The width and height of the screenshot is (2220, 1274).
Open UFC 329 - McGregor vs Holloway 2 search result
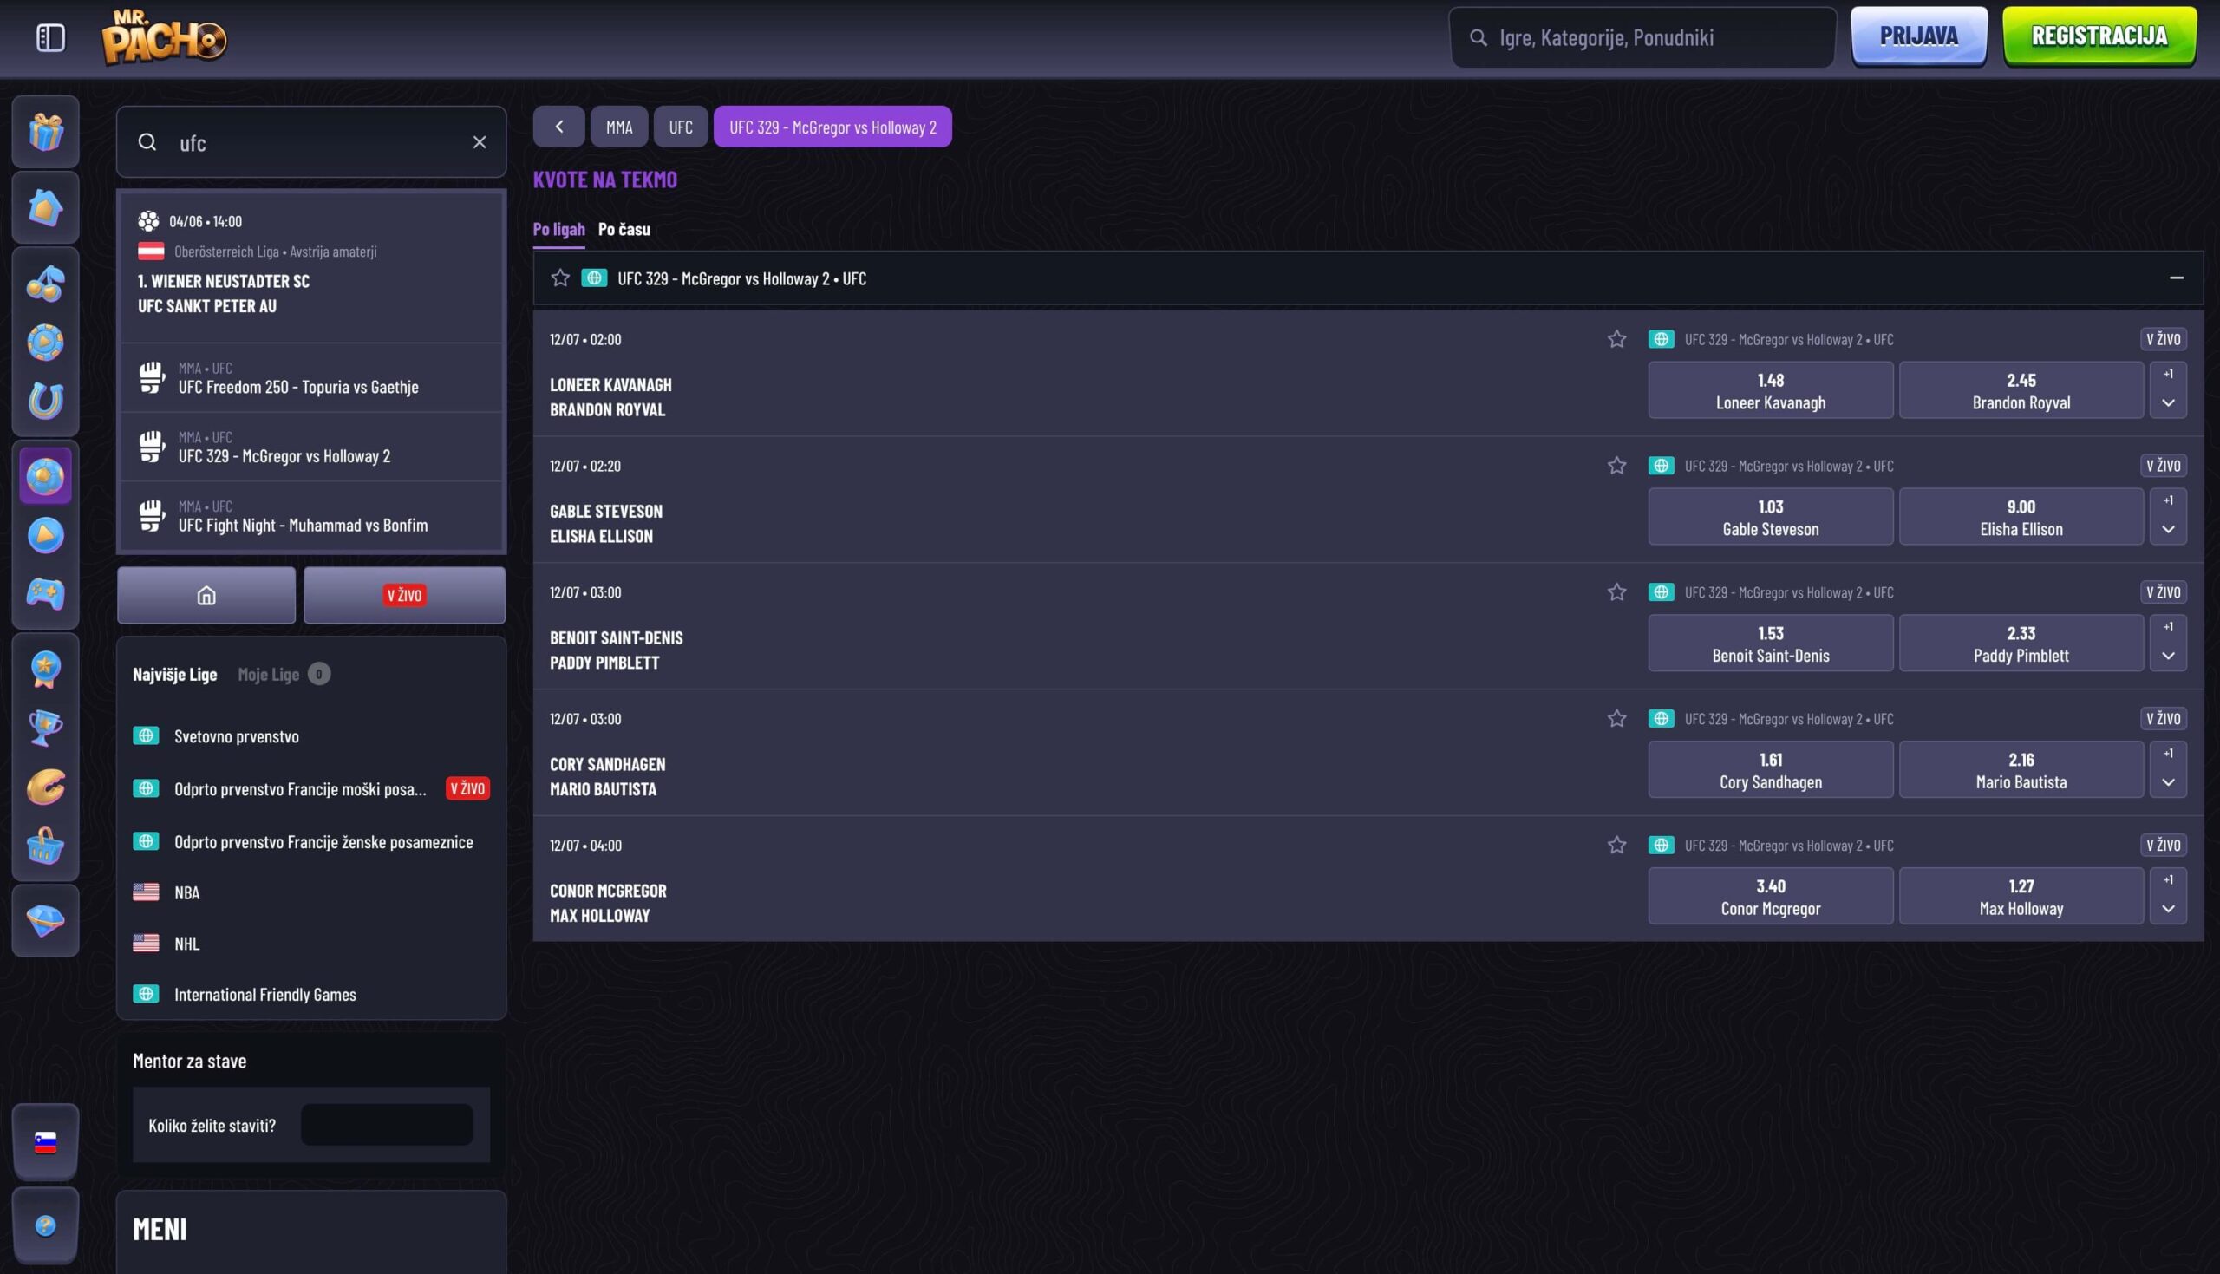(x=311, y=448)
